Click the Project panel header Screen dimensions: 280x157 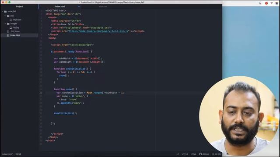[x=19, y=7]
